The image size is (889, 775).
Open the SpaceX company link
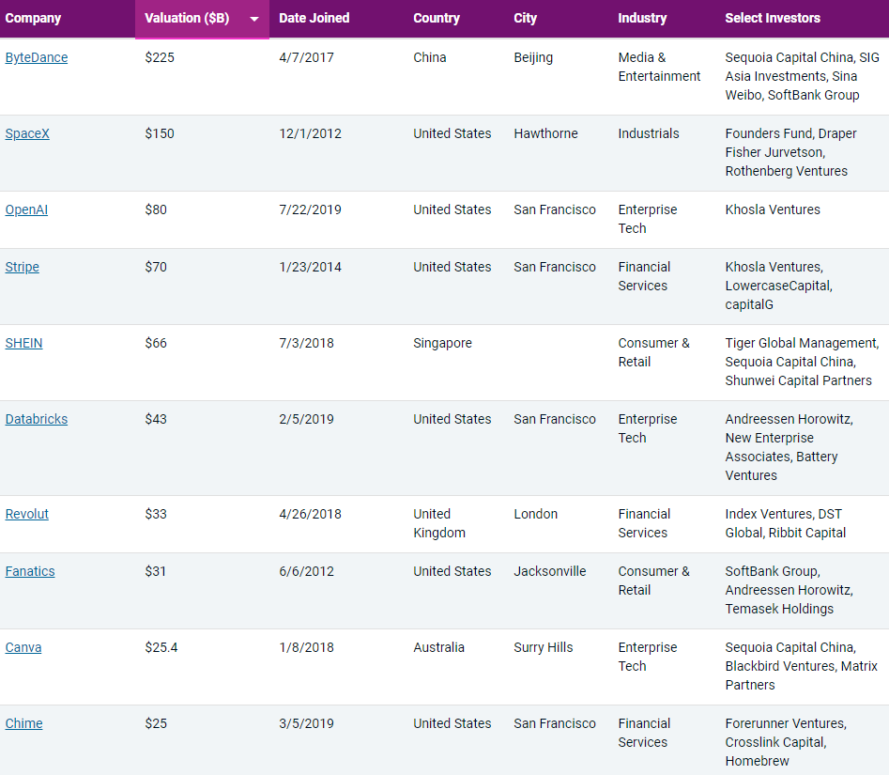coord(27,133)
